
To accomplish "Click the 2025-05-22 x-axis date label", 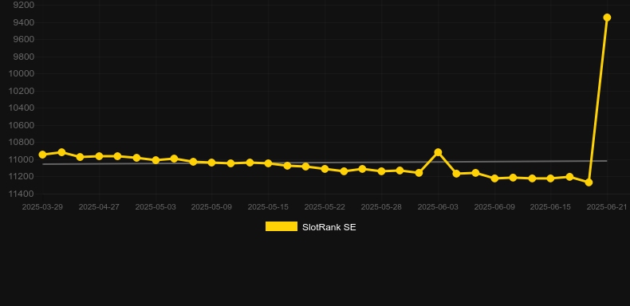I will pyautogui.click(x=325, y=207).
